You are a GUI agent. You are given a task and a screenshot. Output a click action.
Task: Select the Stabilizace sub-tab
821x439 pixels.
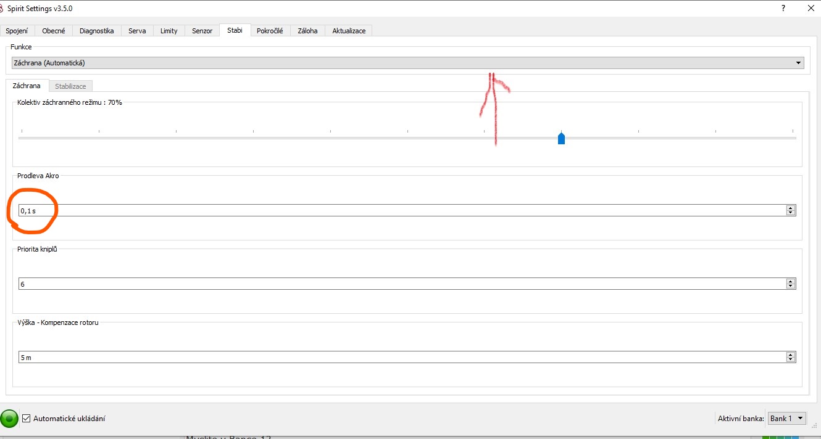coord(70,86)
